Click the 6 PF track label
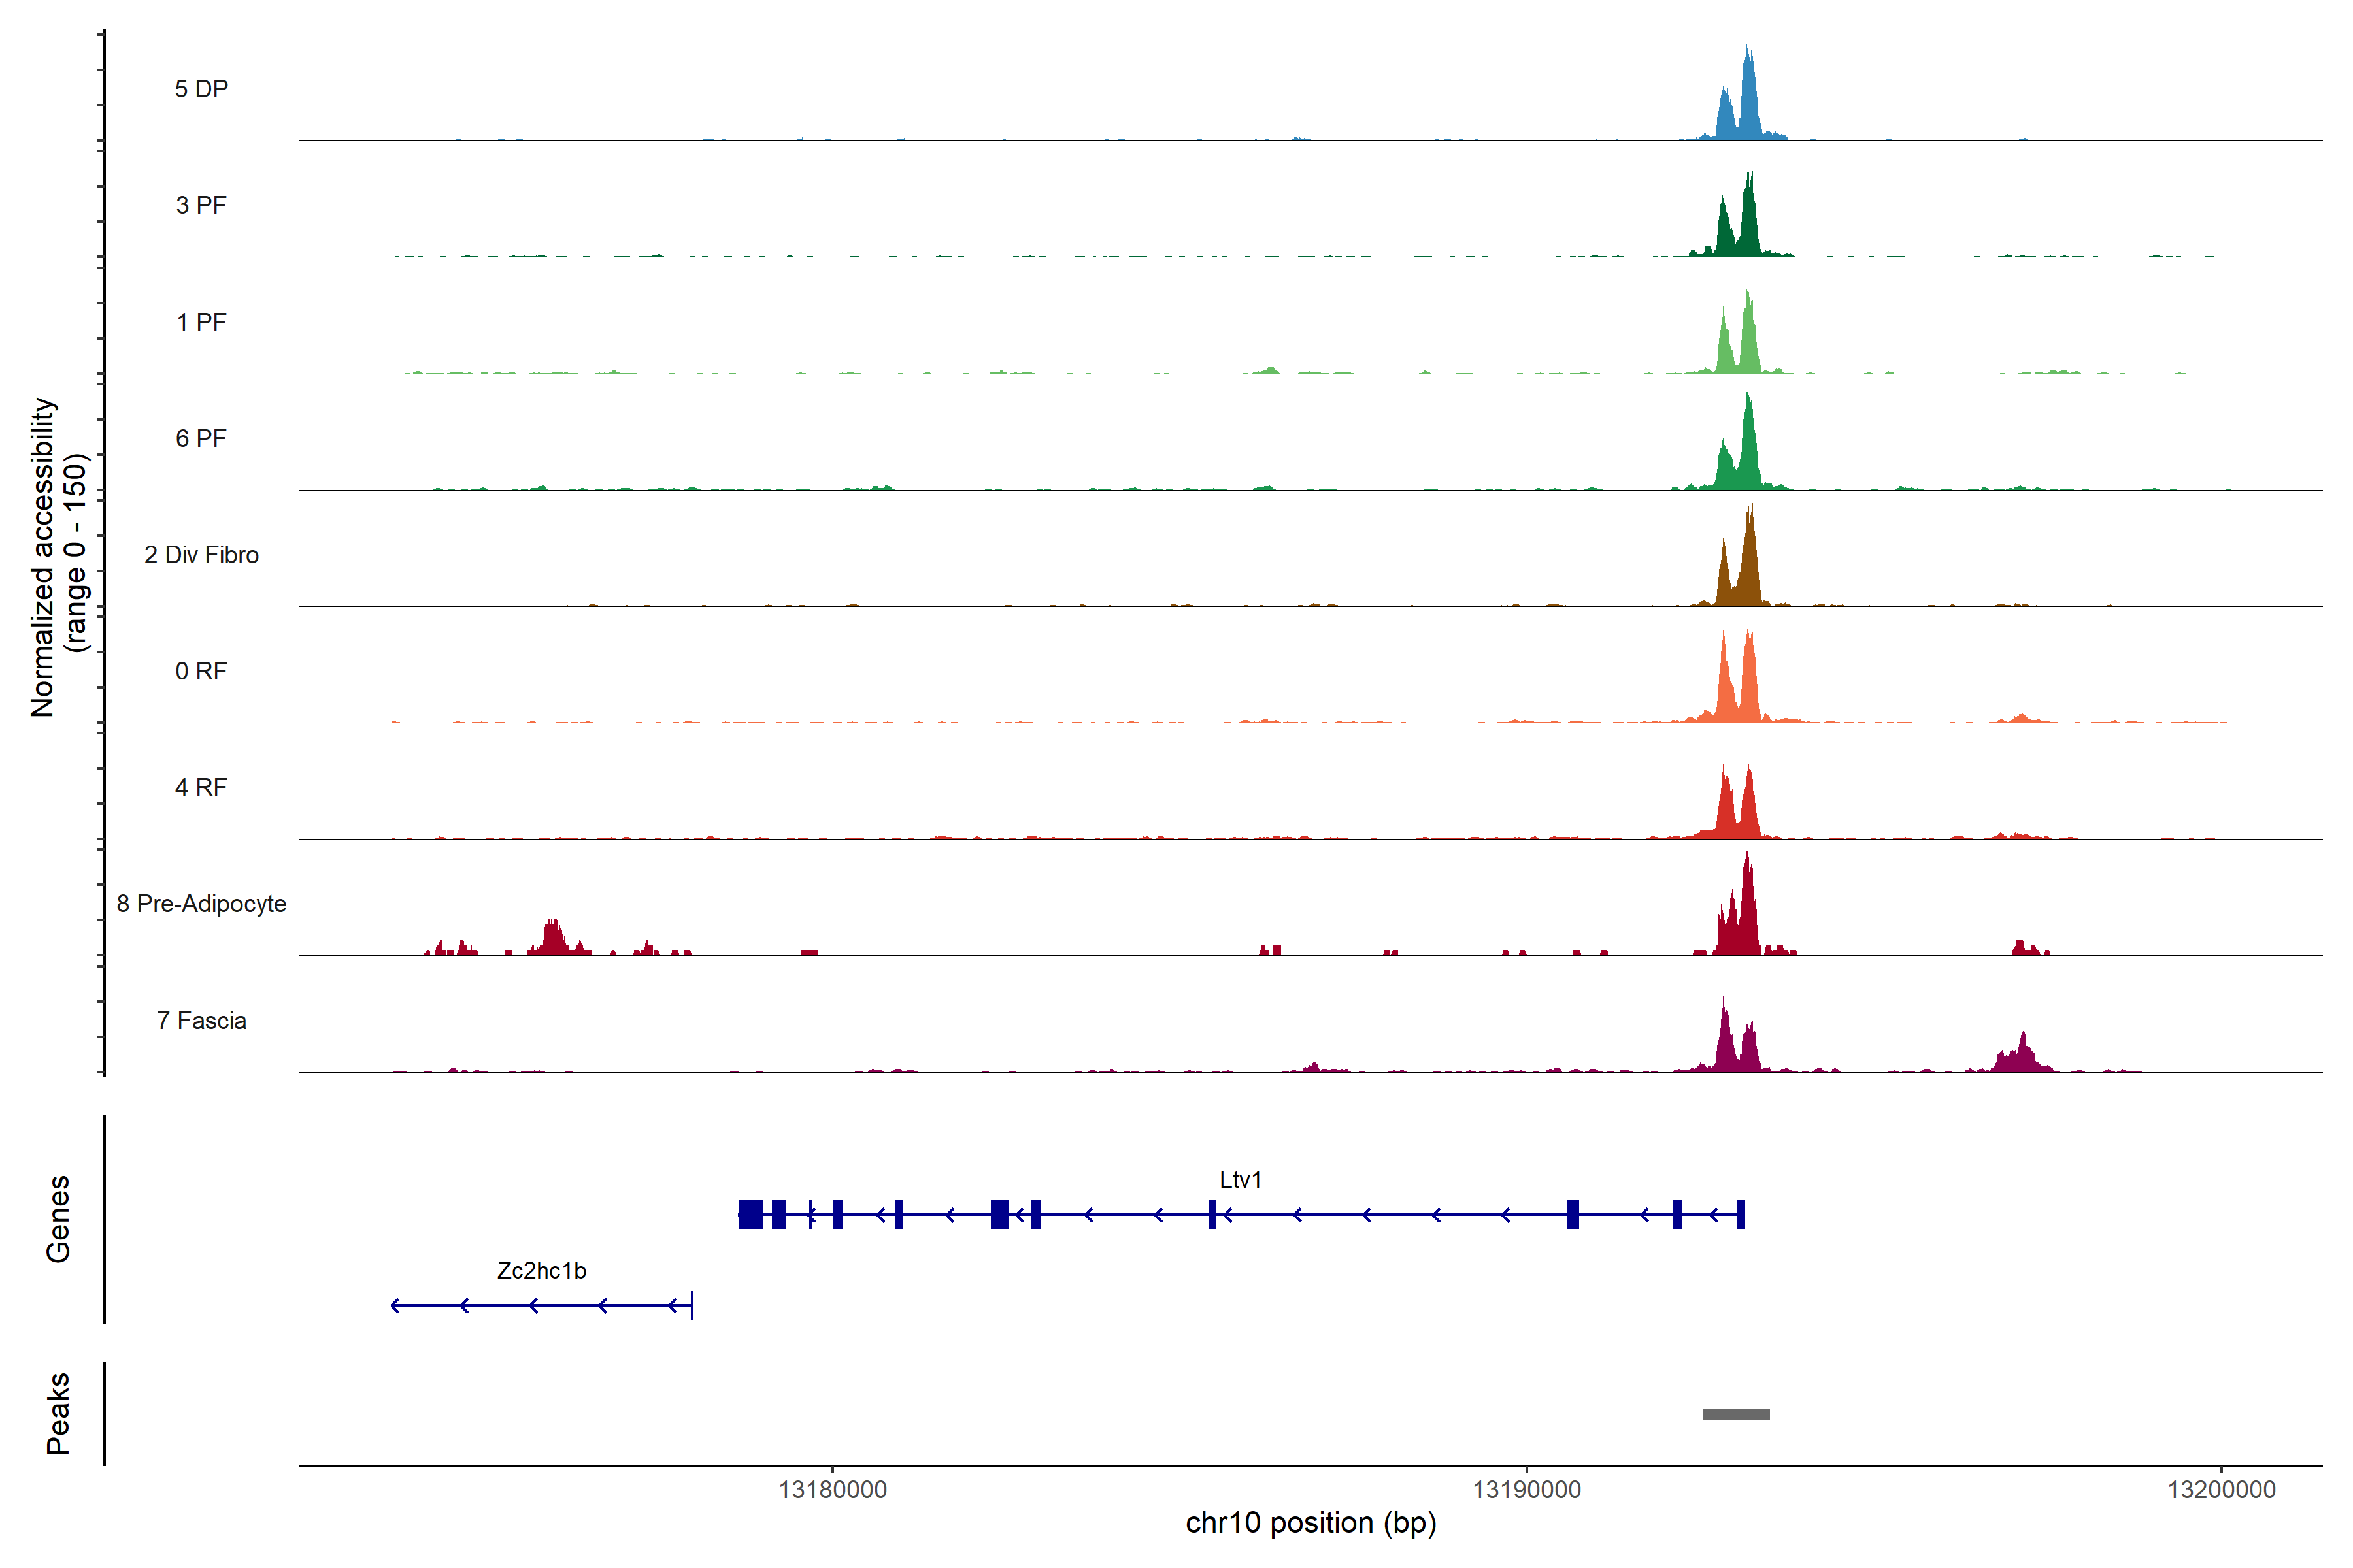This screenshot has height=1568, width=2353. (x=201, y=438)
